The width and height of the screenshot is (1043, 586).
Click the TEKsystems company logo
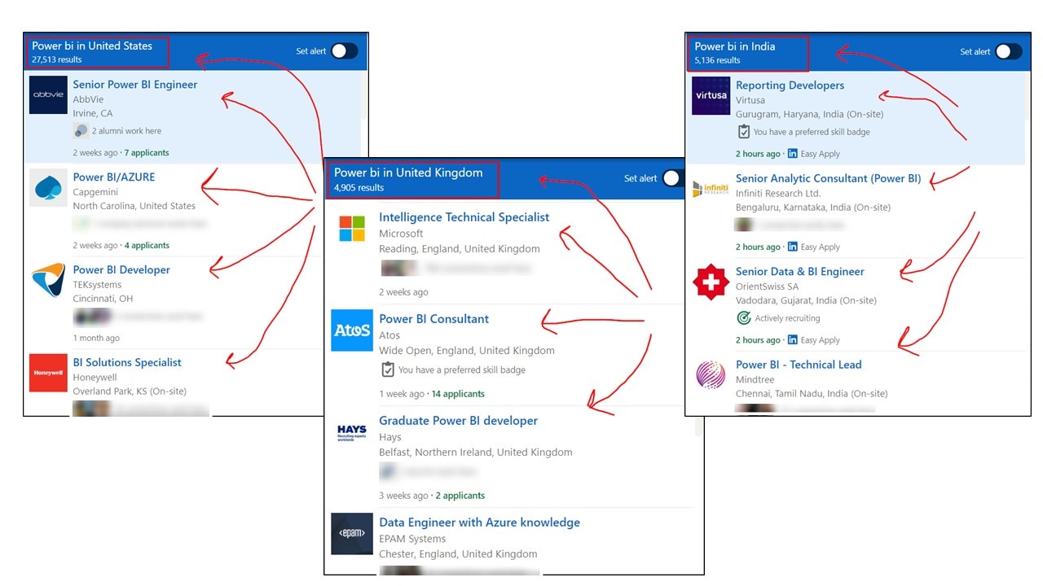point(48,281)
